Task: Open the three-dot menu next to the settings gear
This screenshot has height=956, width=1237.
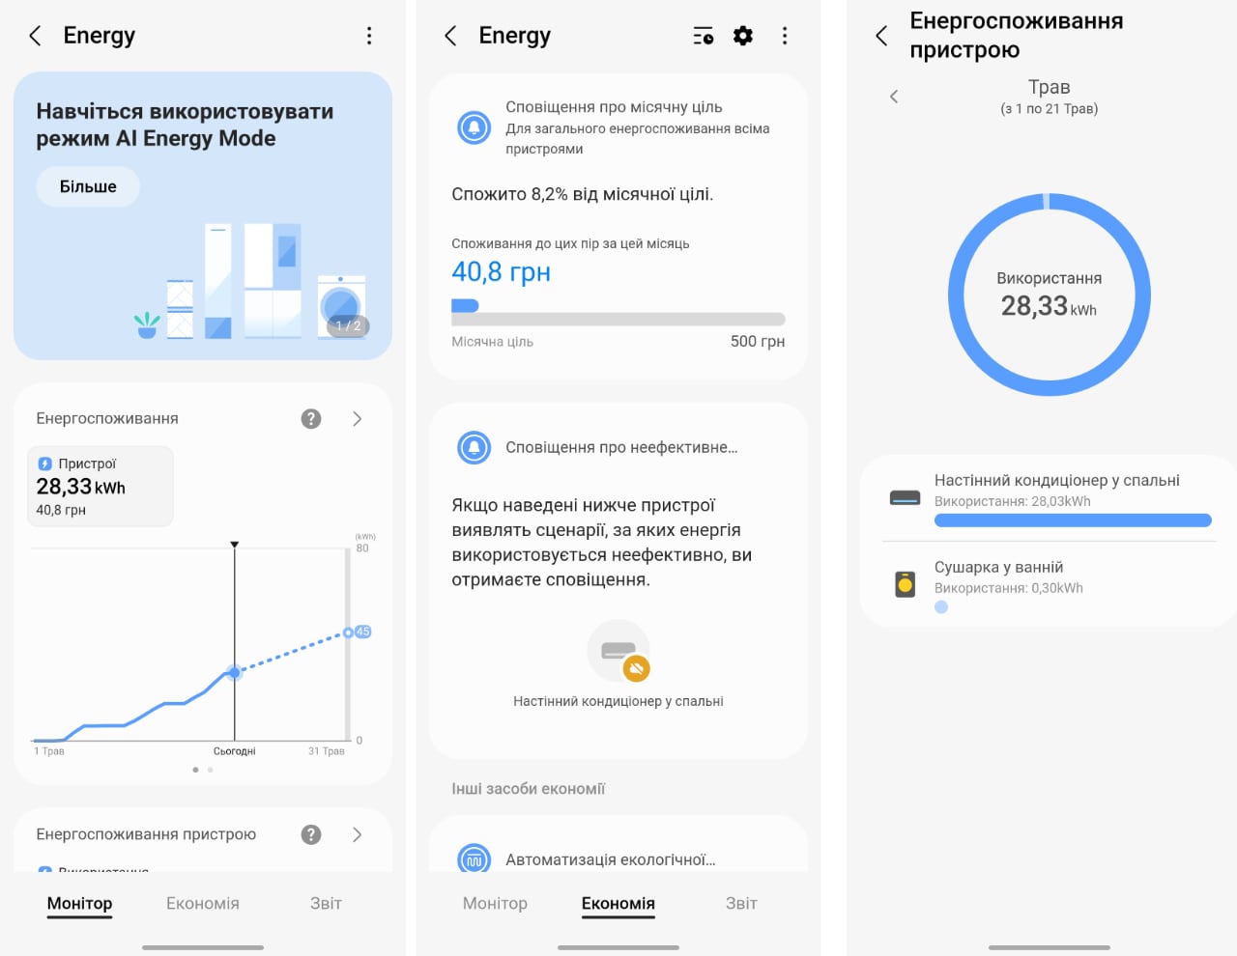Action: click(x=785, y=36)
